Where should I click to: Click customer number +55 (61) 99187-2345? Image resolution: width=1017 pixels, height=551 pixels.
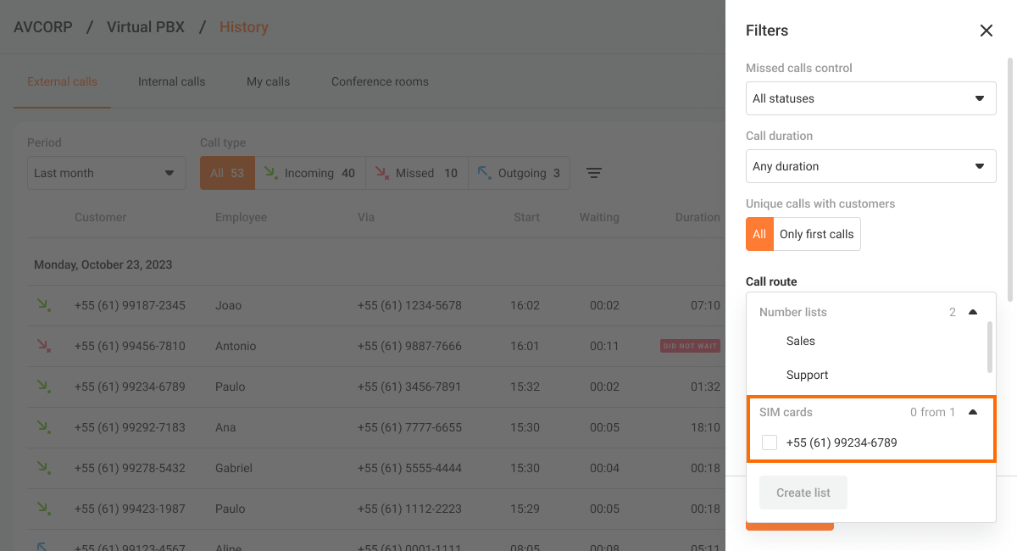click(x=130, y=305)
